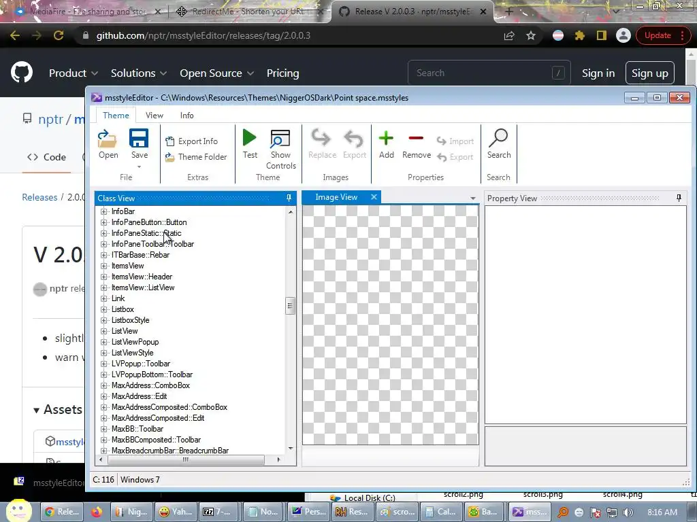Click GitHub logo in browser page
Screen dimensions: 697x522
[22, 73]
